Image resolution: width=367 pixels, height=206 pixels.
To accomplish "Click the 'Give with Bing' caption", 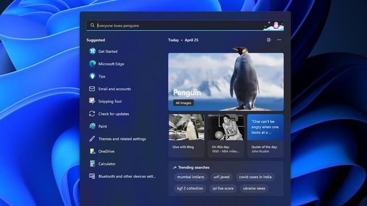I will pos(183,147).
